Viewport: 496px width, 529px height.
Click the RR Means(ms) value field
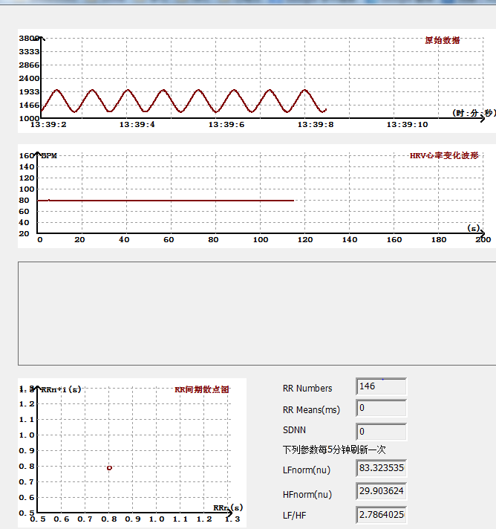pyautogui.click(x=382, y=408)
